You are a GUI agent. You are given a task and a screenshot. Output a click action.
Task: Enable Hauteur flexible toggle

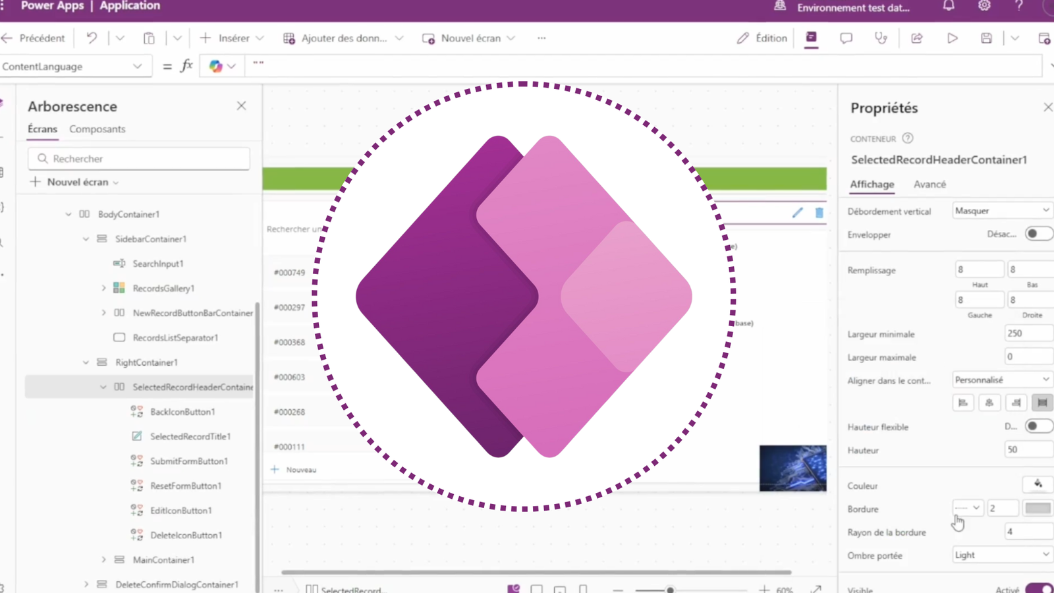point(1040,426)
